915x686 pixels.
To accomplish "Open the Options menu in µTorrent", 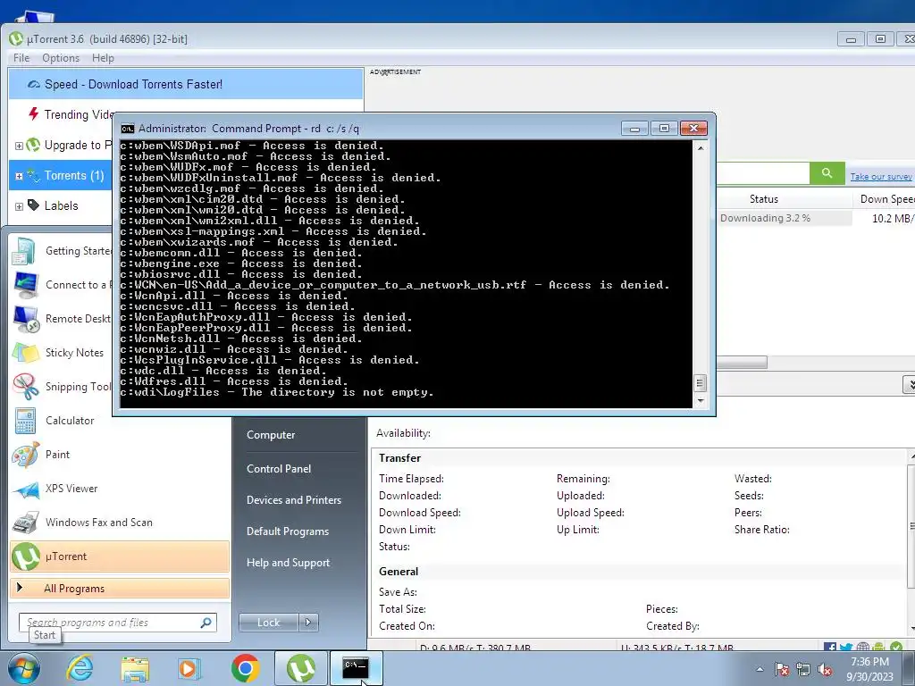I will click(61, 58).
